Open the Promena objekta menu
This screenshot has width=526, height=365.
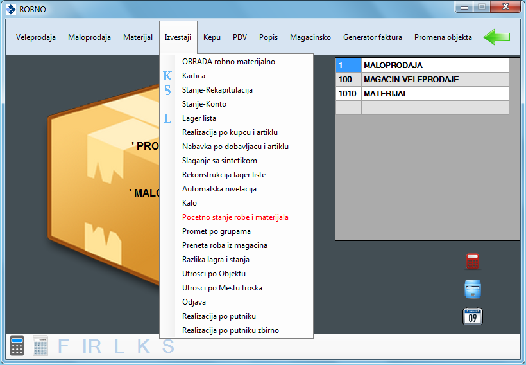click(x=443, y=37)
